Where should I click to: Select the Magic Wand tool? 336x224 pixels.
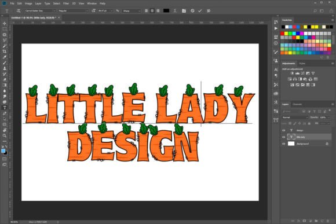pyautogui.click(x=5, y=46)
